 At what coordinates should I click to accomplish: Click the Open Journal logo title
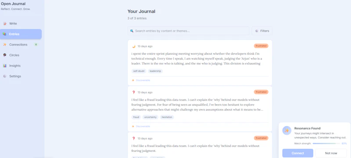pyautogui.click(x=13, y=4)
